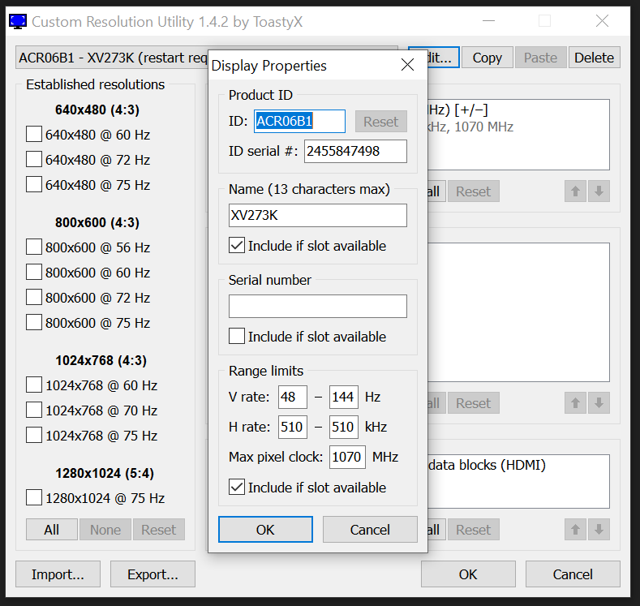Click the empty Serial number field
Image resolution: width=640 pixels, height=606 pixels.
tap(317, 307)
